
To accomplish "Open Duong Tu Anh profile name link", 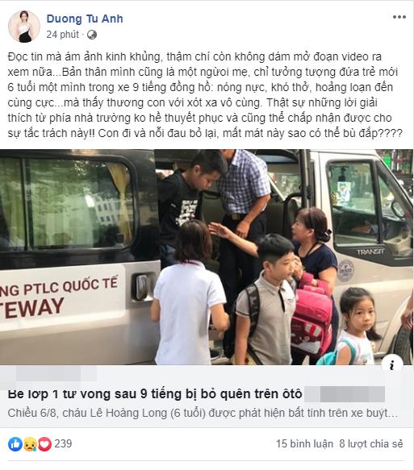I will [x=85, y=19].
